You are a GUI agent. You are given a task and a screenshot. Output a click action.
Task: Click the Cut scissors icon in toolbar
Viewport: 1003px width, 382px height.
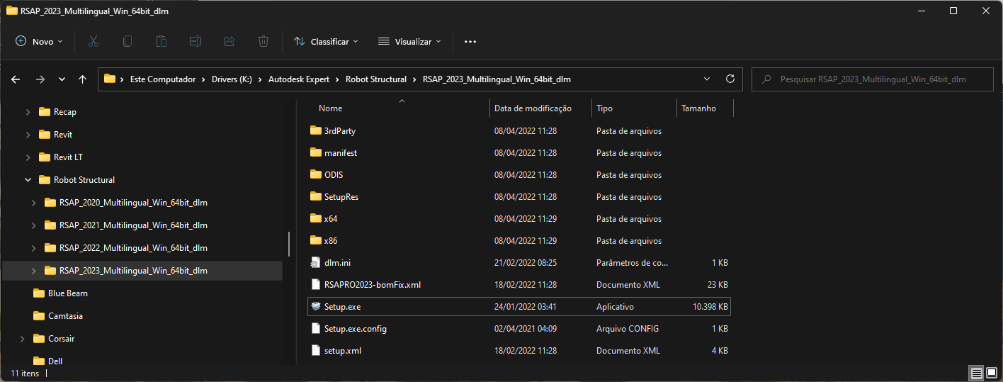(x=93, y=42)
